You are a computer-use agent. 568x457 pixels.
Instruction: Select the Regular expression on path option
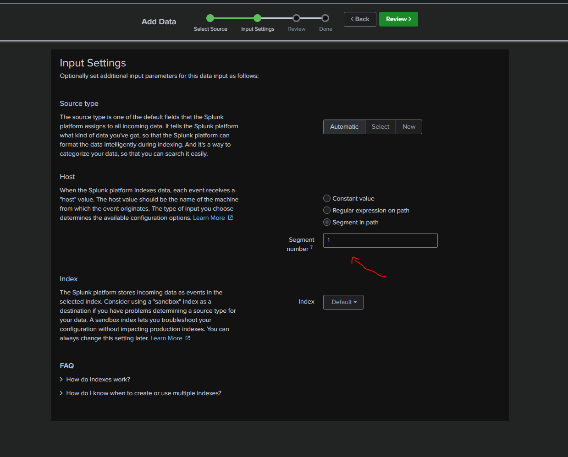point(327,210)
